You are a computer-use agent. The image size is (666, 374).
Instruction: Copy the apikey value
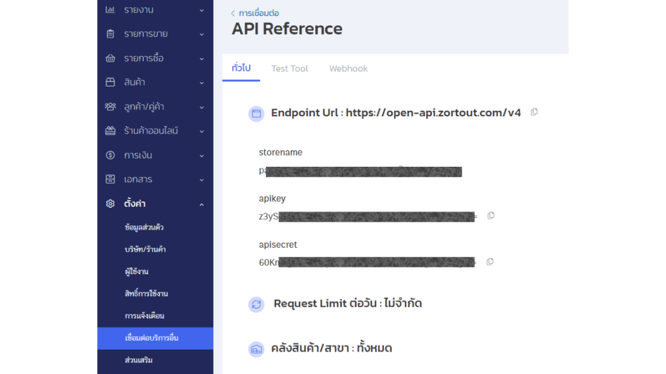[491, 216]
